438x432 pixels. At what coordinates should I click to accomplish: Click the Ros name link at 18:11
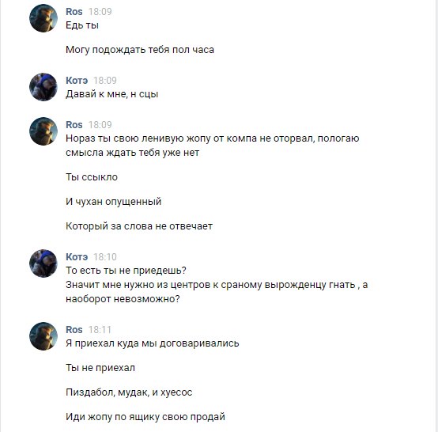74,330
